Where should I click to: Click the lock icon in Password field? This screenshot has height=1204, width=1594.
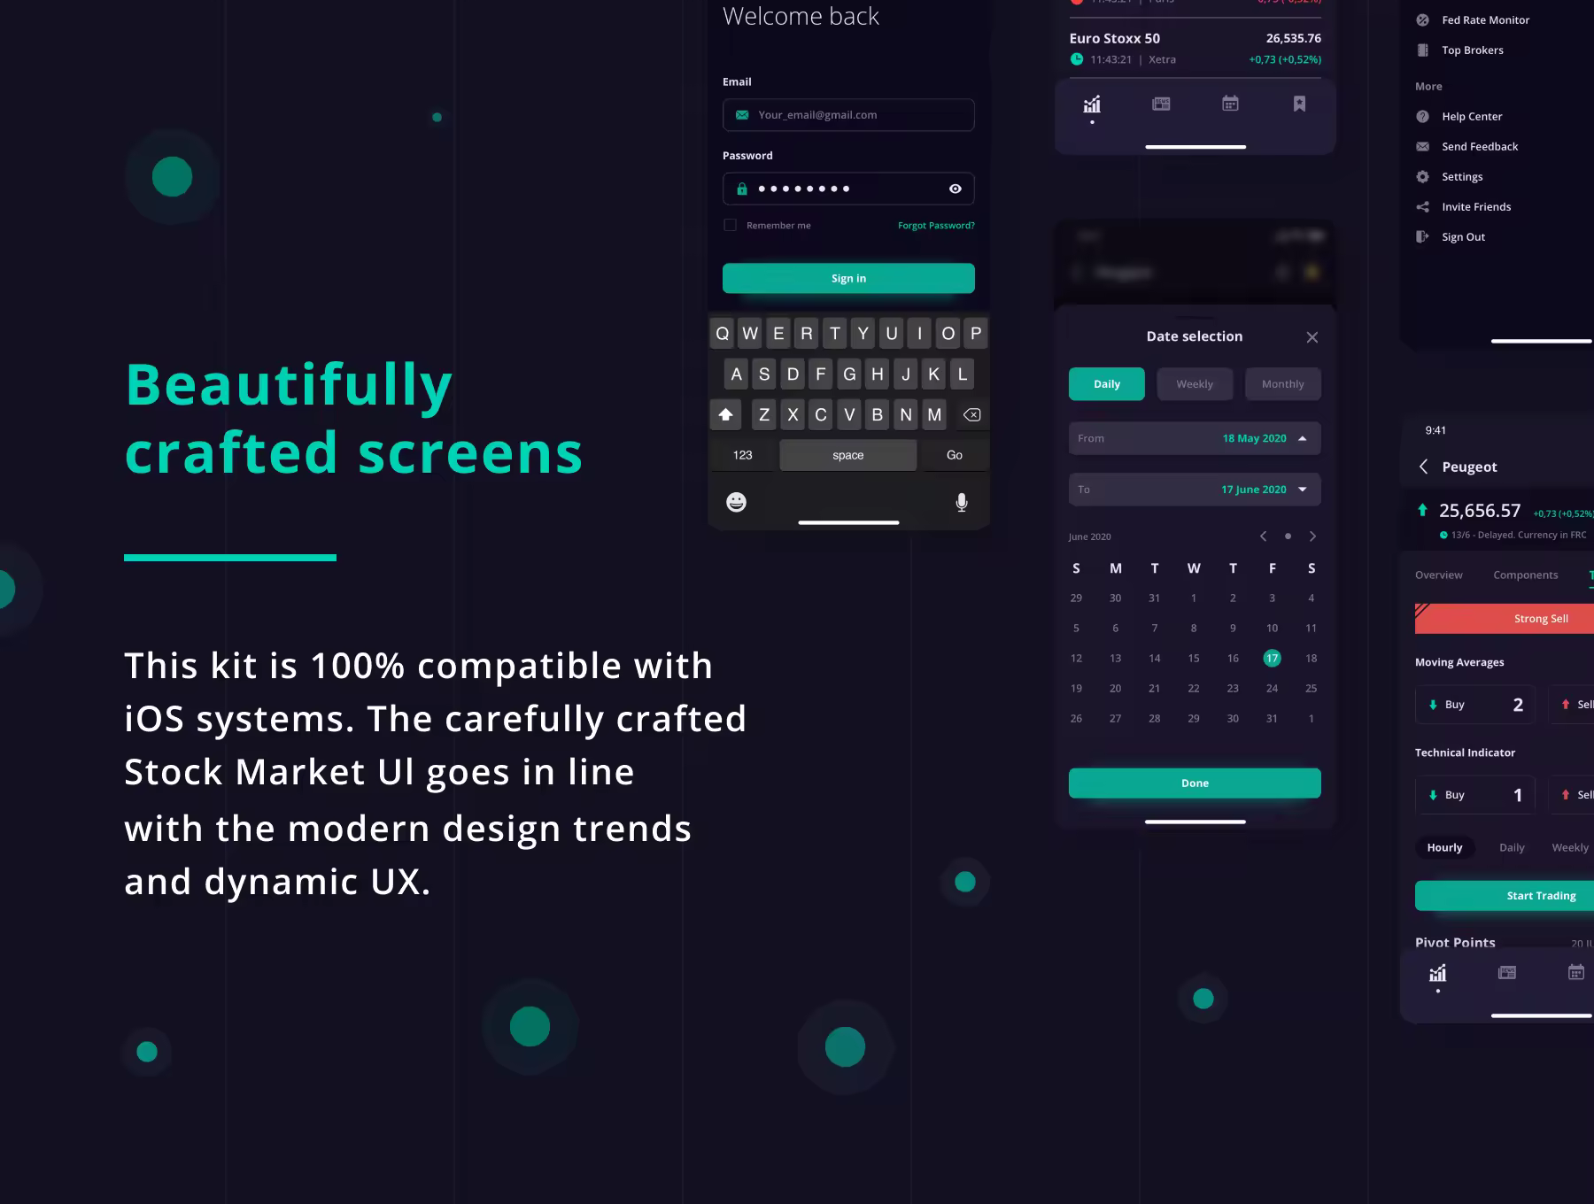tap(742, 189)
